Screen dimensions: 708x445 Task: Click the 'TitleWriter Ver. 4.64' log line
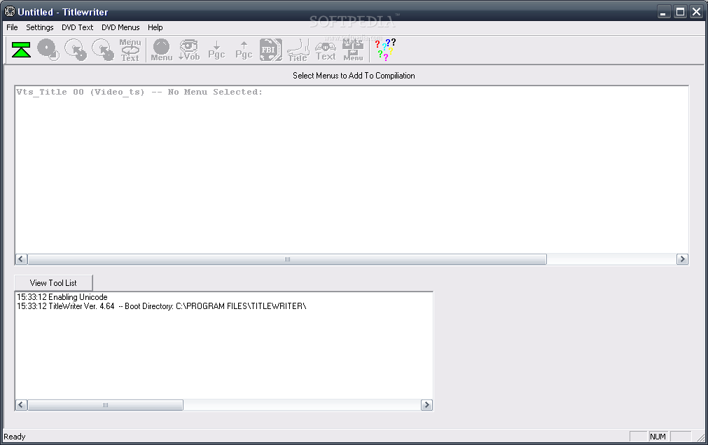click(161, 306)
